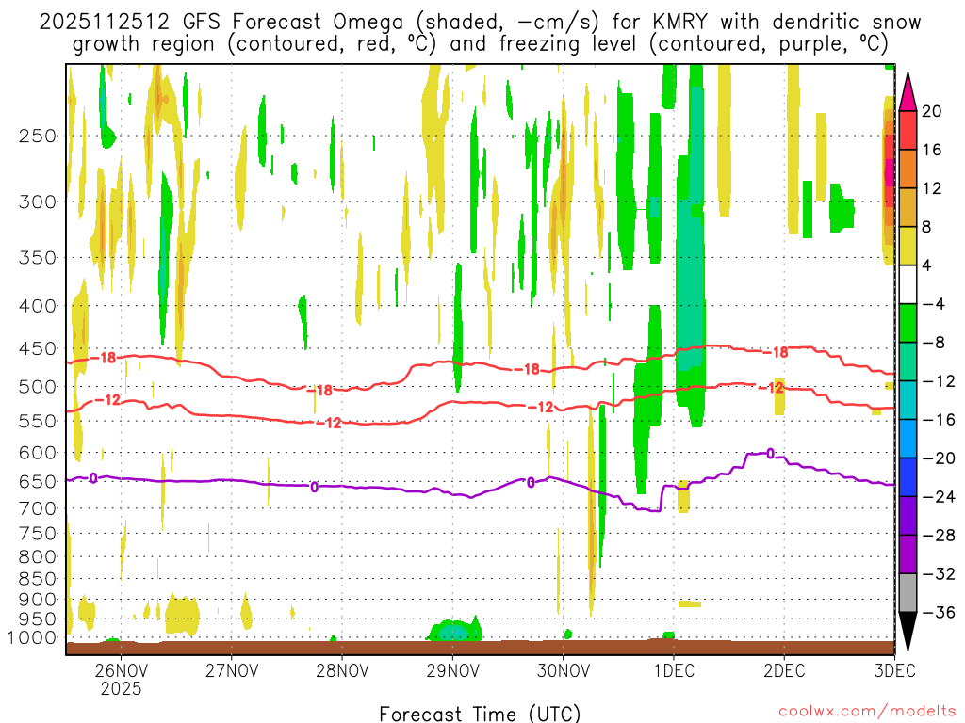Click colorbar value label 20
965x723 pixels.
[x=932, y=111]
